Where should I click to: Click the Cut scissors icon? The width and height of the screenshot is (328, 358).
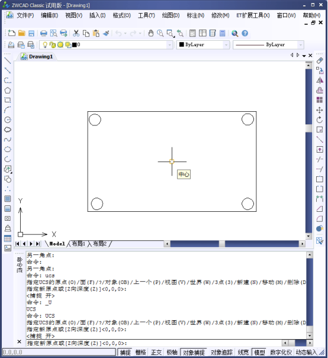(76, 33)
